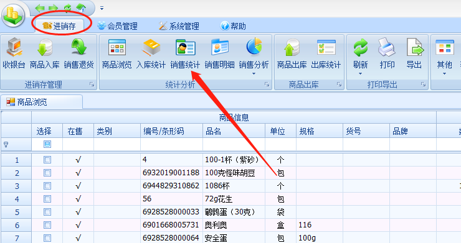Select the 规格 cell showing 116
Screen dimensions: 461x243
coord(320,225)
